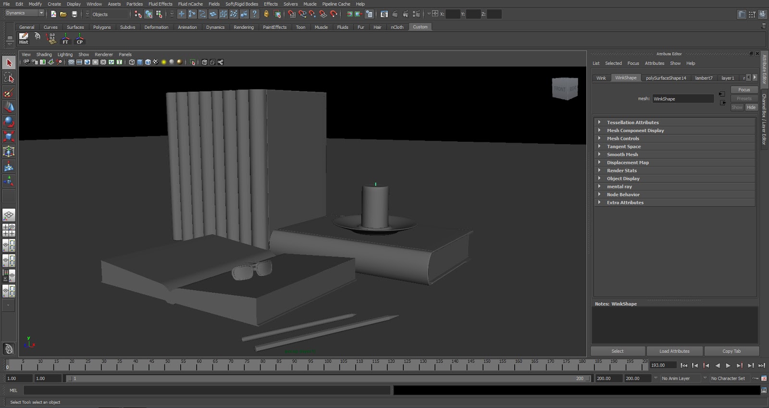The height and width of the screenshot is (408, 769).
Task: Toggle wireframe shading in the viewport
Action: tap(132, 62)
